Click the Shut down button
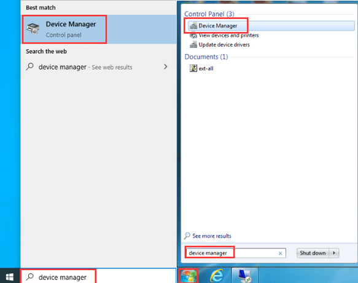Image resolution: width=358 pixels, height=283 pixels. 313,253
